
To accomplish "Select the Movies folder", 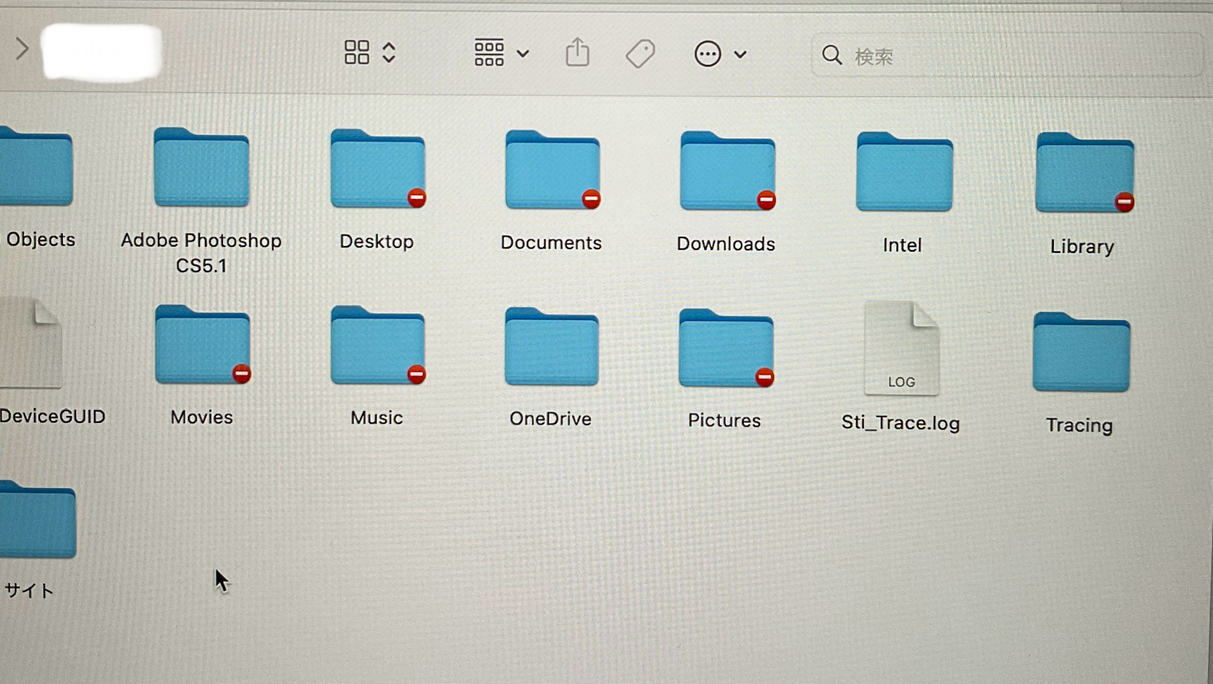I will (x=203, y=346).
